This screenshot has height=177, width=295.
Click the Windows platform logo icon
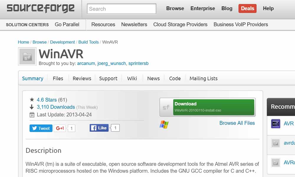coord(164,124)
